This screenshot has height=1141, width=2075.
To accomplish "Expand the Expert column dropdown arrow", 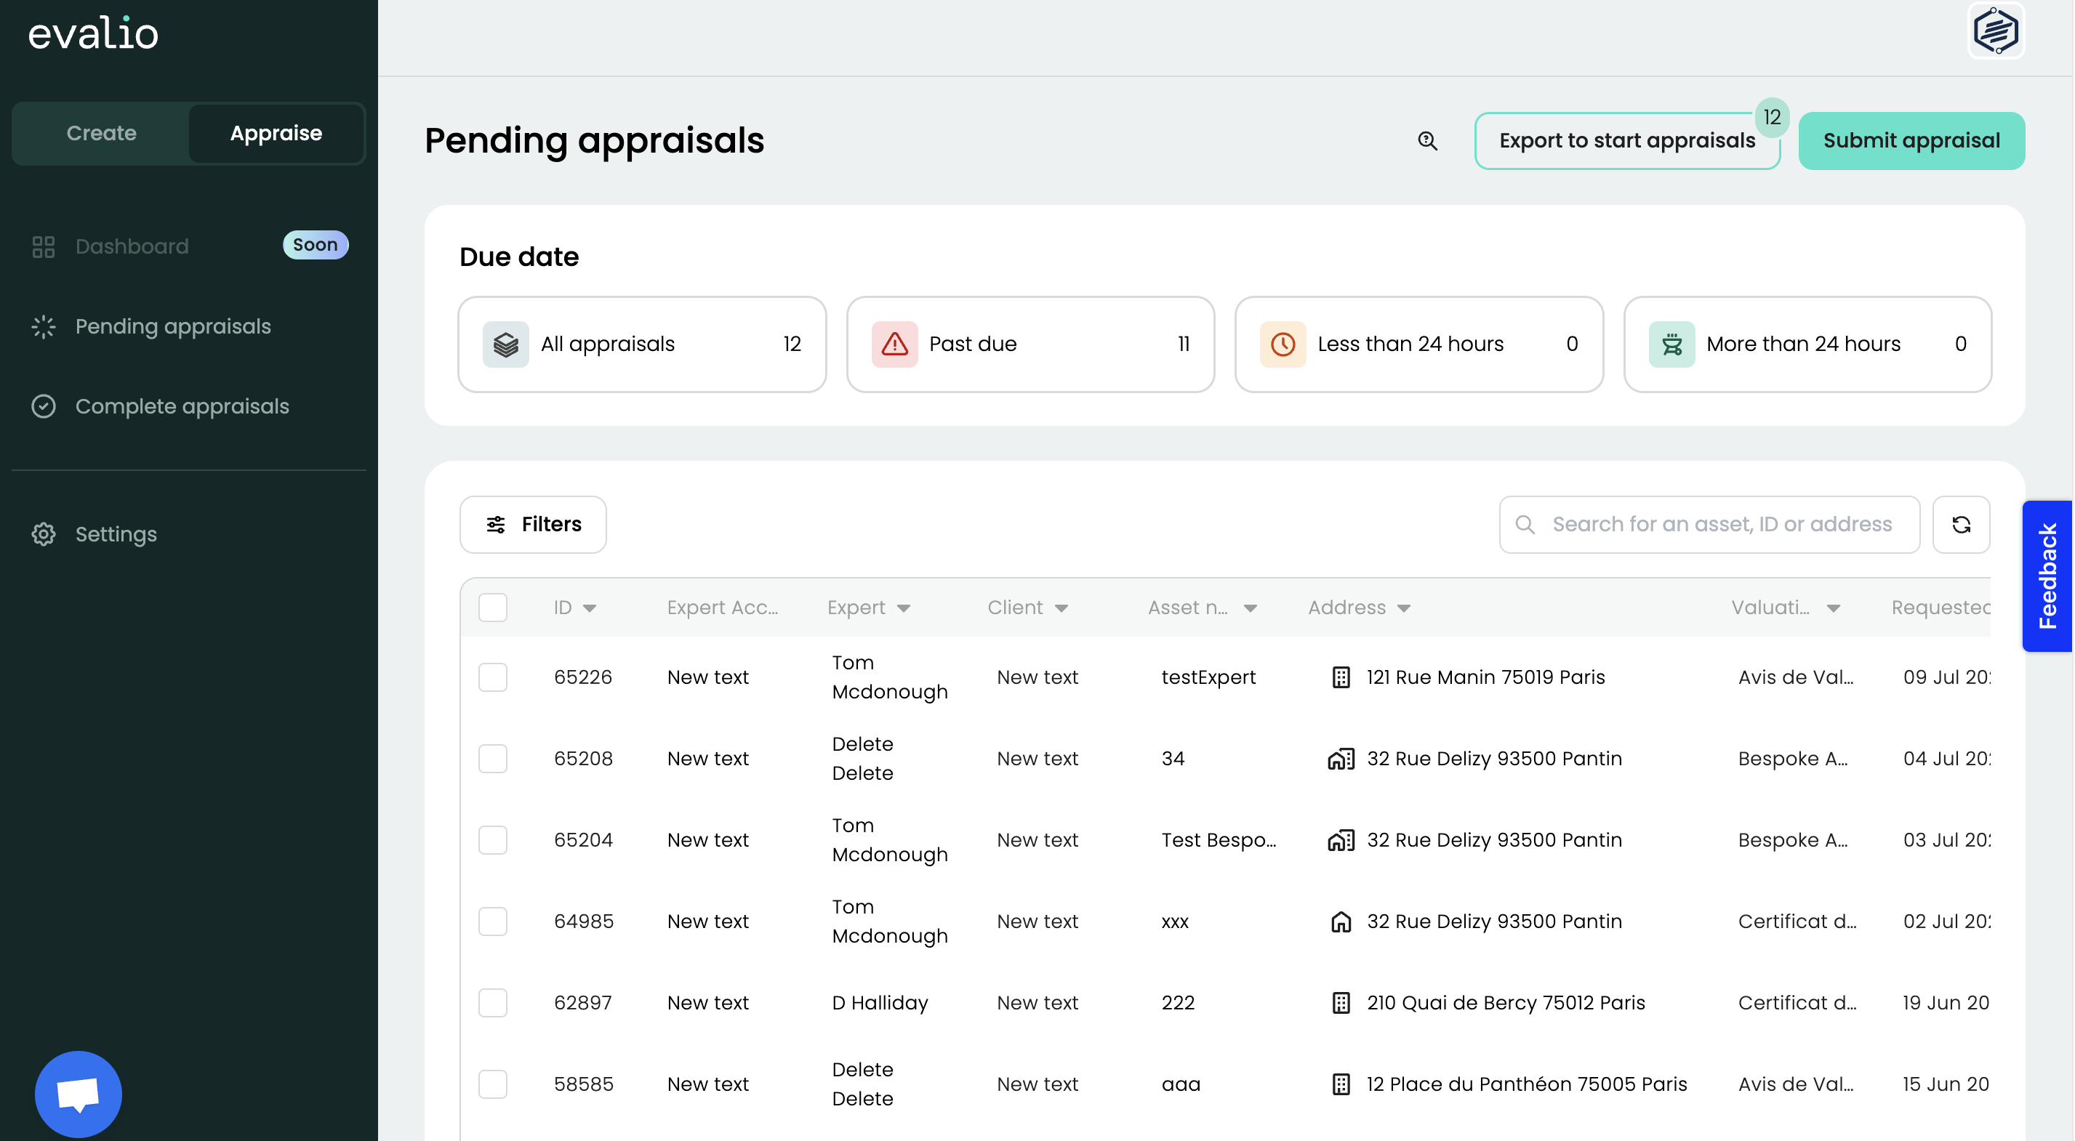I will point(904,608).
